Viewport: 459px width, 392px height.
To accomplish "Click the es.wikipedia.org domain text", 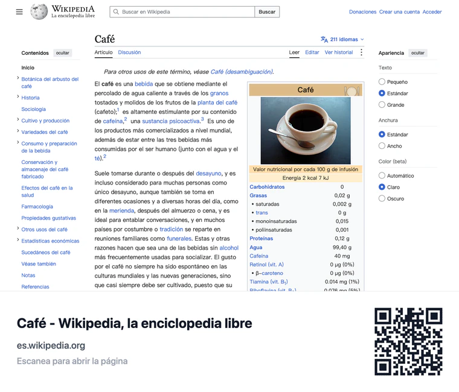I will 51,345.
